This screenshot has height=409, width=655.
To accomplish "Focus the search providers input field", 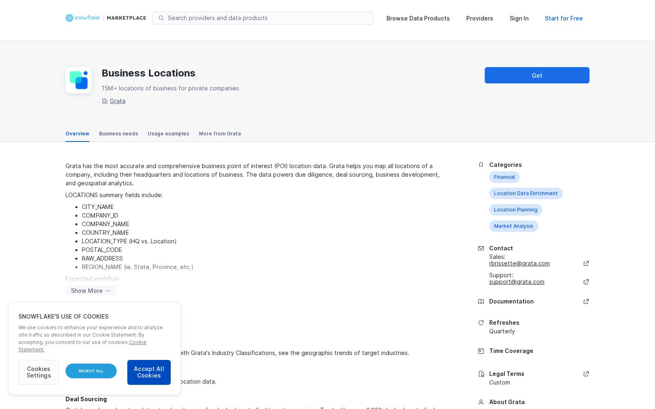I will click(263, 18).
